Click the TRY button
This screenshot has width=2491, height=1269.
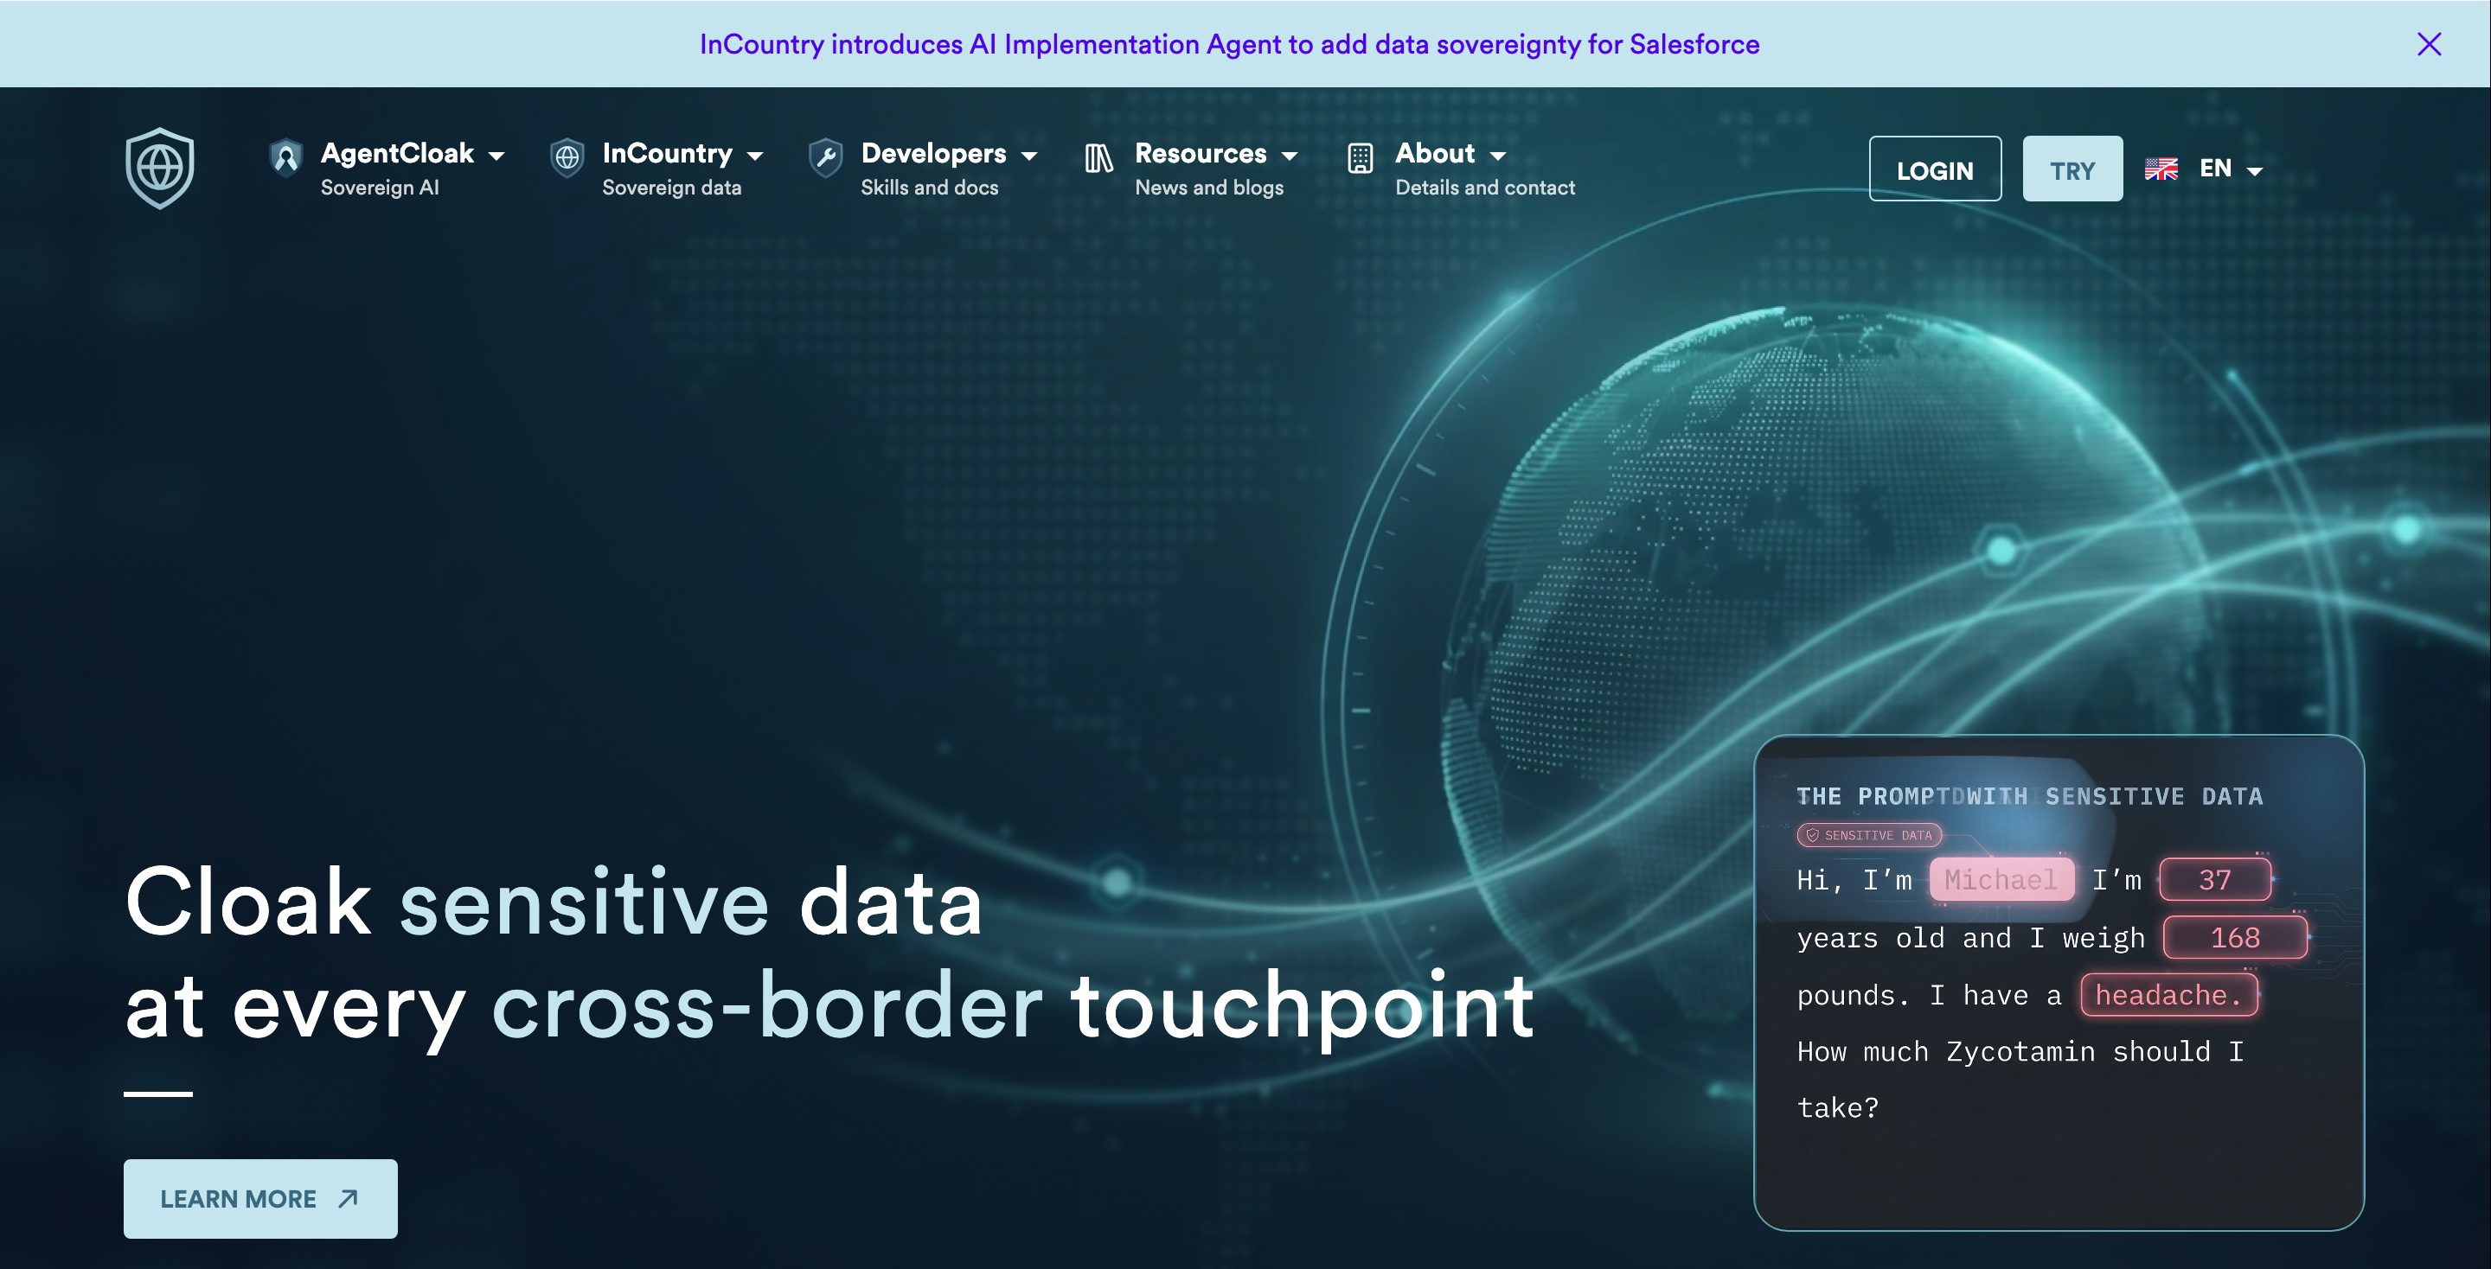pos(2072,169)
